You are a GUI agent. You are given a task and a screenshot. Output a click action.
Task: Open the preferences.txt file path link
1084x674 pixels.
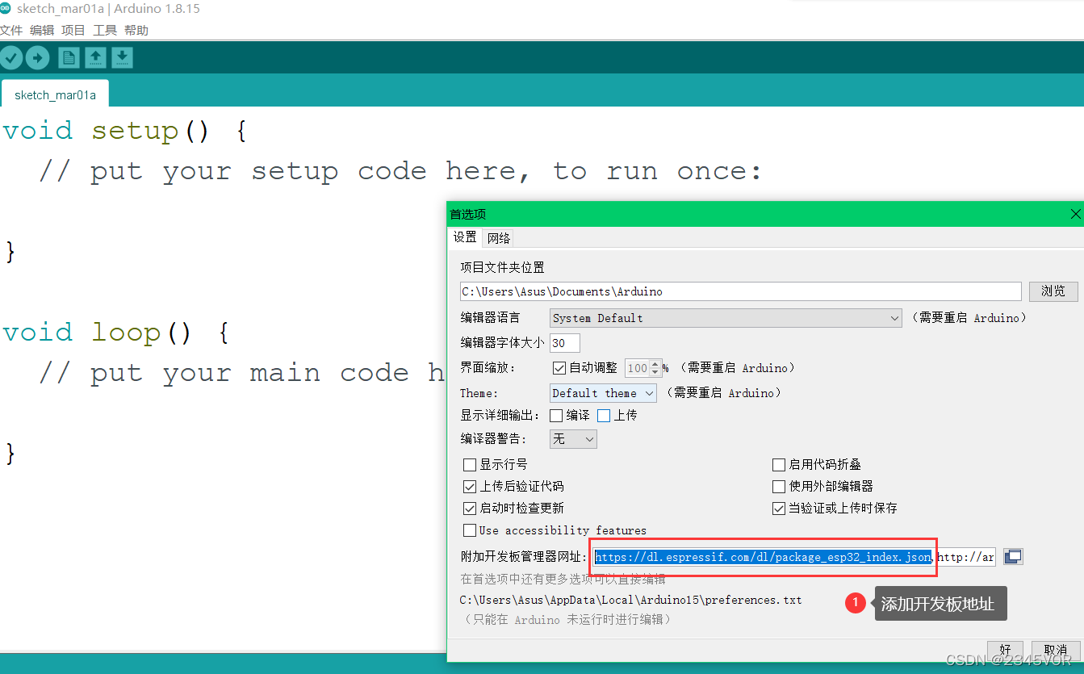click(631, 600)
